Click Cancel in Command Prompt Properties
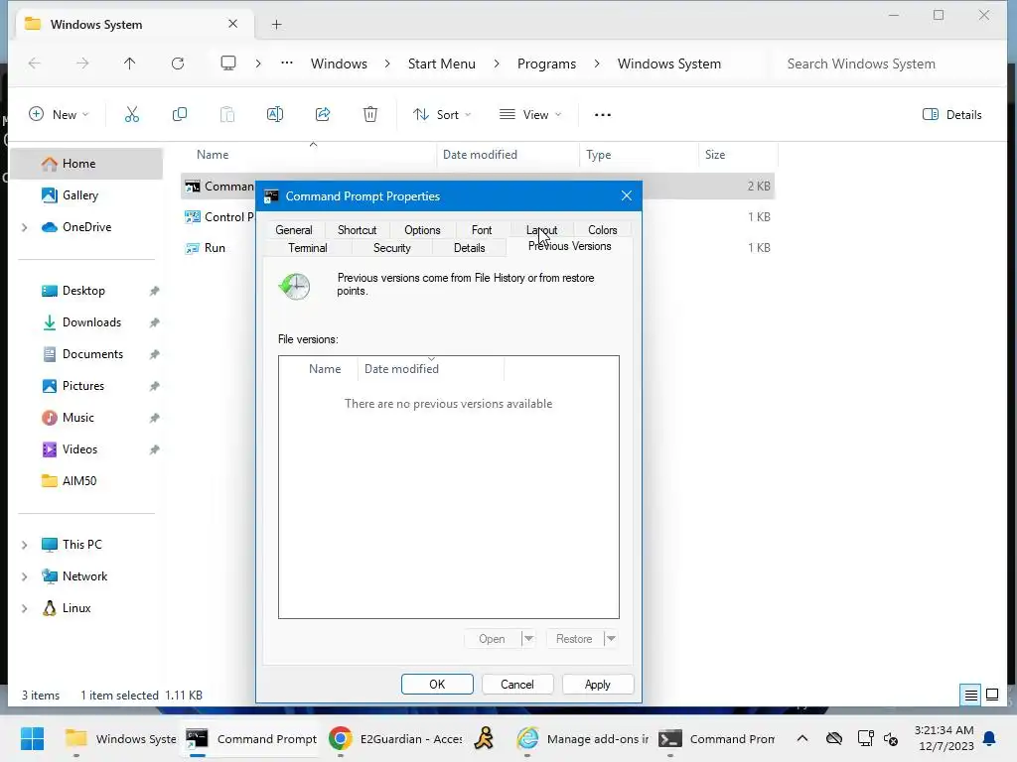Screen dimensions: 1017x762 pos(516,685)
